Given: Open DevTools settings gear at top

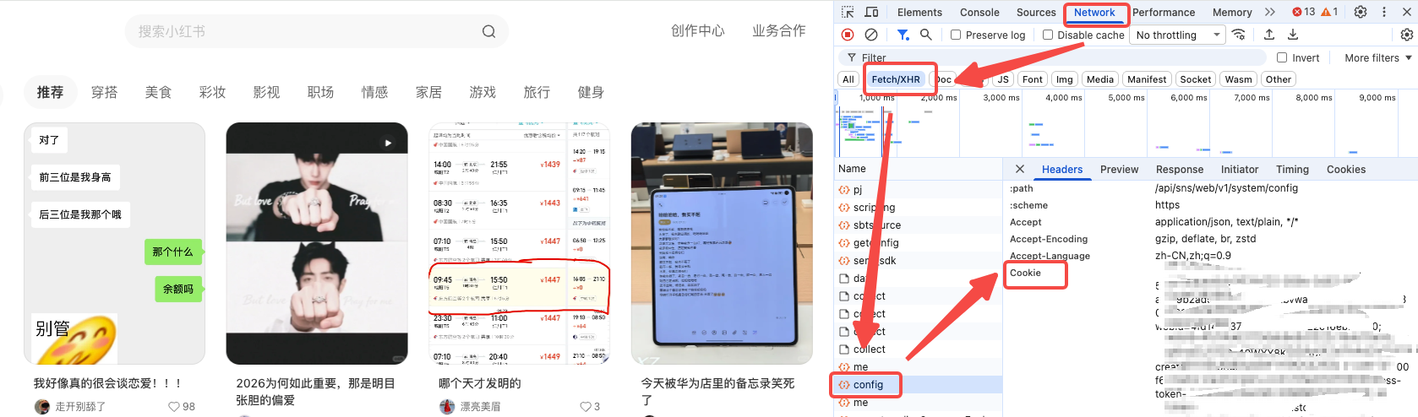Looking at the screenshot, I should coord(1361,12).
